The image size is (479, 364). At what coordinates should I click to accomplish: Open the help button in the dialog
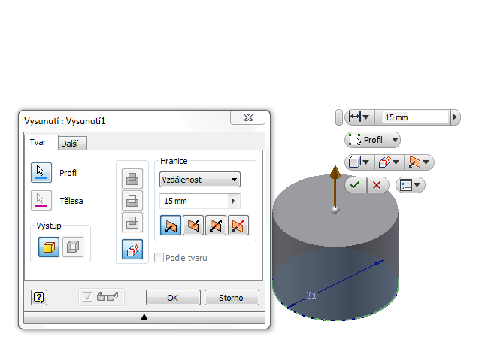tap(39, 297)
